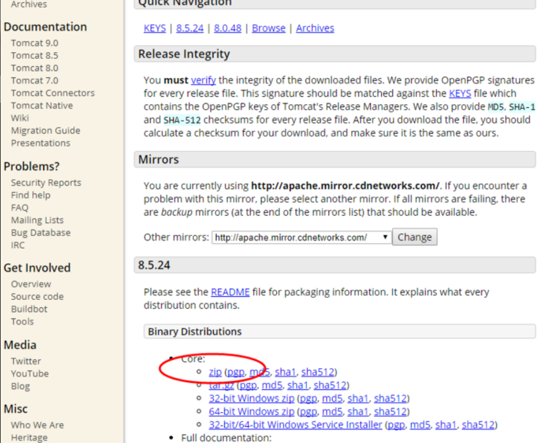Image resolution: width=541 pixels, height=443 pixels.
Task: Open sha1 checksum for Core zip
Action: pyautogui.click(x=286, y=372)
